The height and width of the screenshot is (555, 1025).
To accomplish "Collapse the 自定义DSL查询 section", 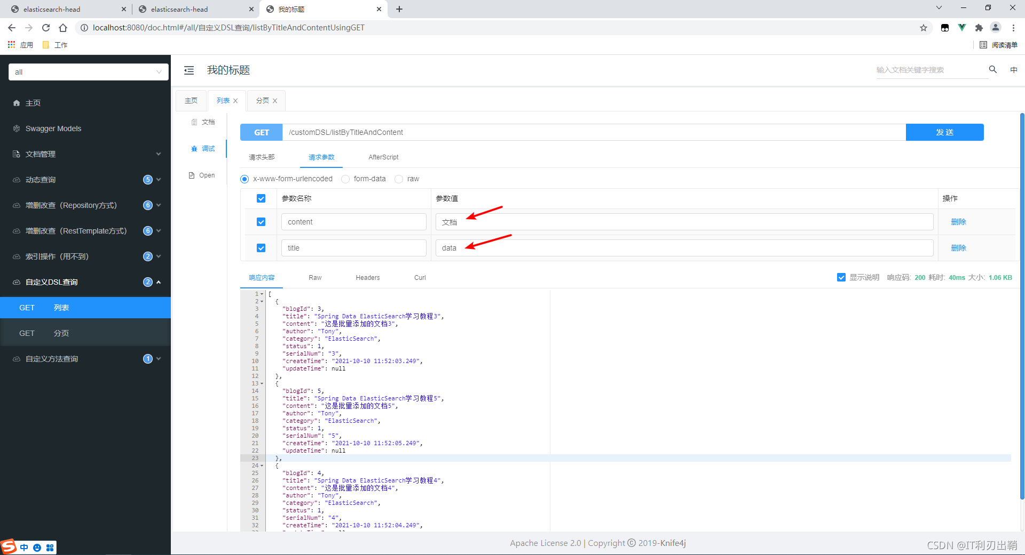I will pos(159,282).
